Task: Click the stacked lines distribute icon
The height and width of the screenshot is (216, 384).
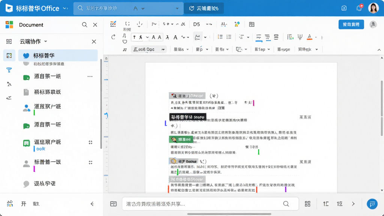Action: (x=276, y=37)
